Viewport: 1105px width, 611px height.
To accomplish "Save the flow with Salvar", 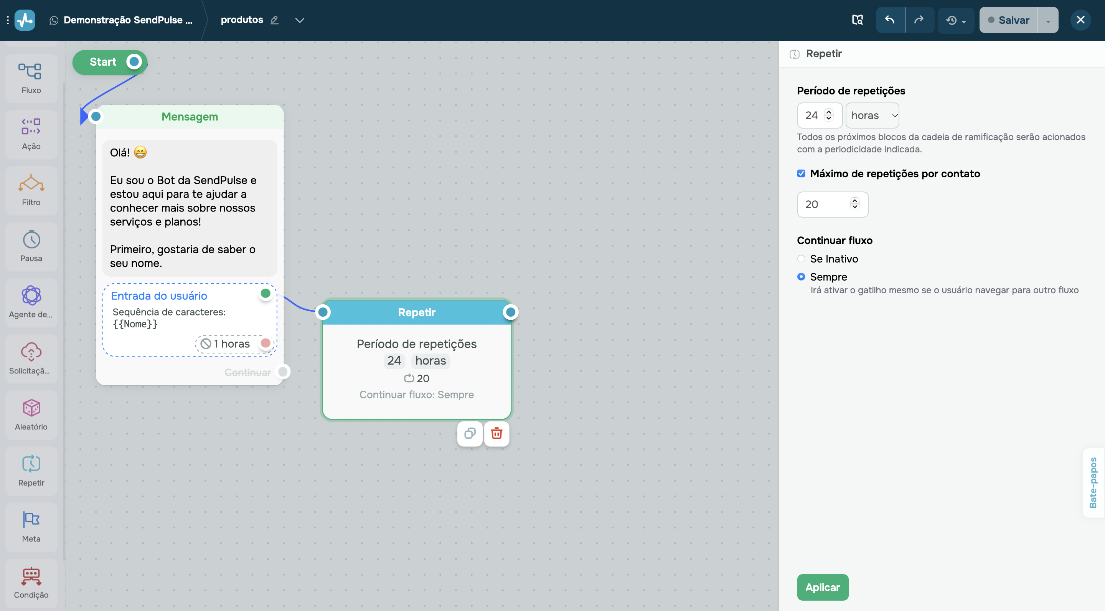I will [x=1008, y=20].
